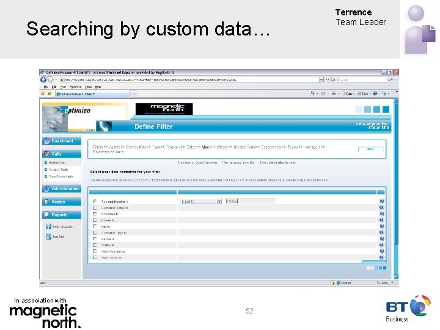440x330 pixels.
Task: Click the Add to Favorites icon
Action: click(x=50, y=94)
